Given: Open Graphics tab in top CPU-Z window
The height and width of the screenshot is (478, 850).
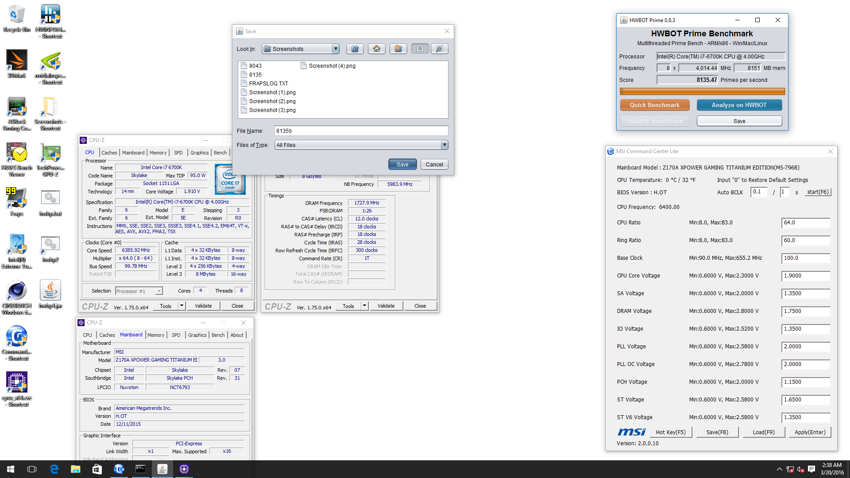Looking at the screenshot, I should 199,153.
